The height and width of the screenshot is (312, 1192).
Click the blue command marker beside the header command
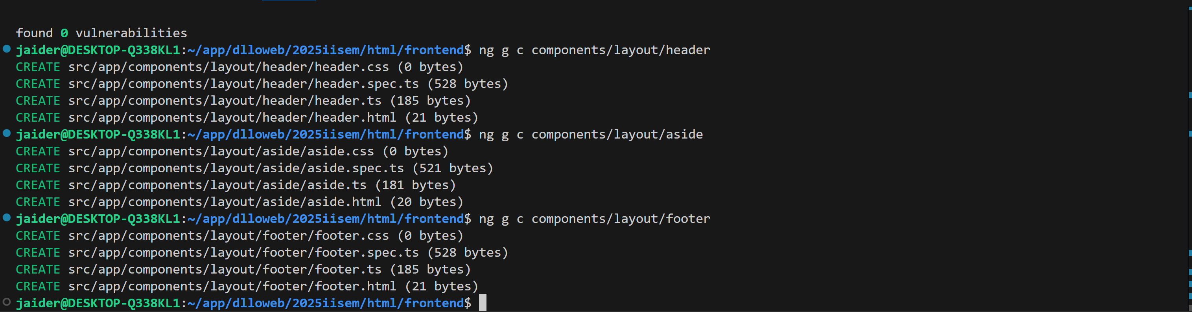tap(6, 49)
